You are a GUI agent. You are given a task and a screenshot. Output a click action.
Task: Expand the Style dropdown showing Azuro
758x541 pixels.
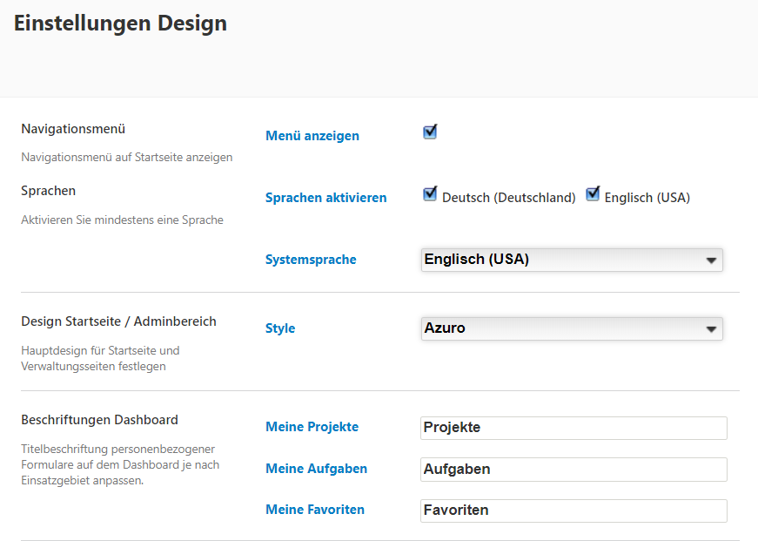click(571, 328)
